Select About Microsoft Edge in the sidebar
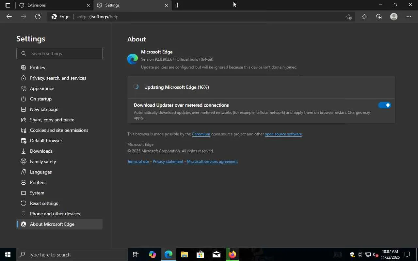 pos(59,224)
